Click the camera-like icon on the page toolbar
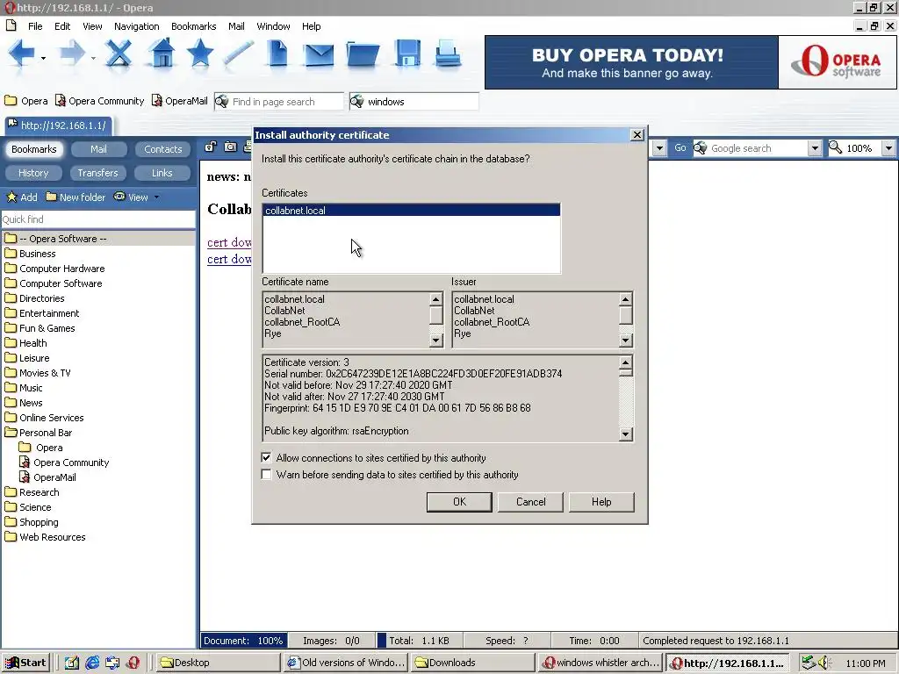Image resolution: width=899 pixels, height=674 pixels. pyautogui.click(x=231, y=147)
